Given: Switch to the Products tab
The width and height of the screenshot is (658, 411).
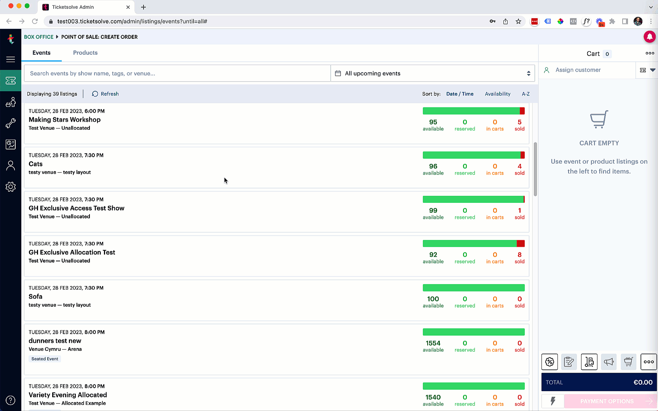Looking at the screenshot, I should [x=85, y=53].
